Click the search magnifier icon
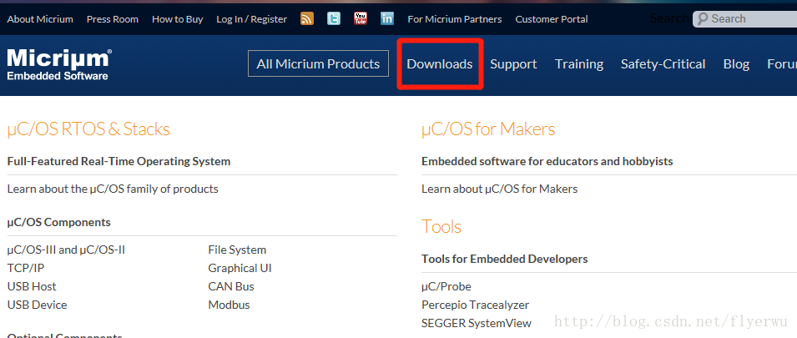Screen dimensions: 797x338 click(703, 19)
